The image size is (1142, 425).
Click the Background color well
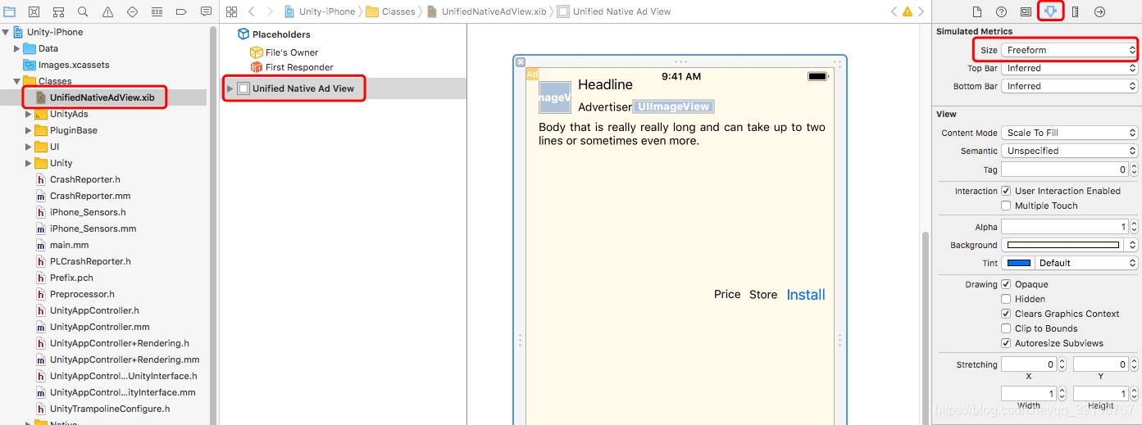tap(1063, 245)
